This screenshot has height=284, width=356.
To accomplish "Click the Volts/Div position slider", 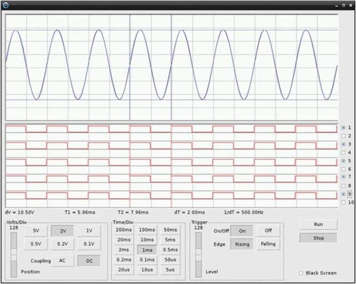I will [13, 254].
